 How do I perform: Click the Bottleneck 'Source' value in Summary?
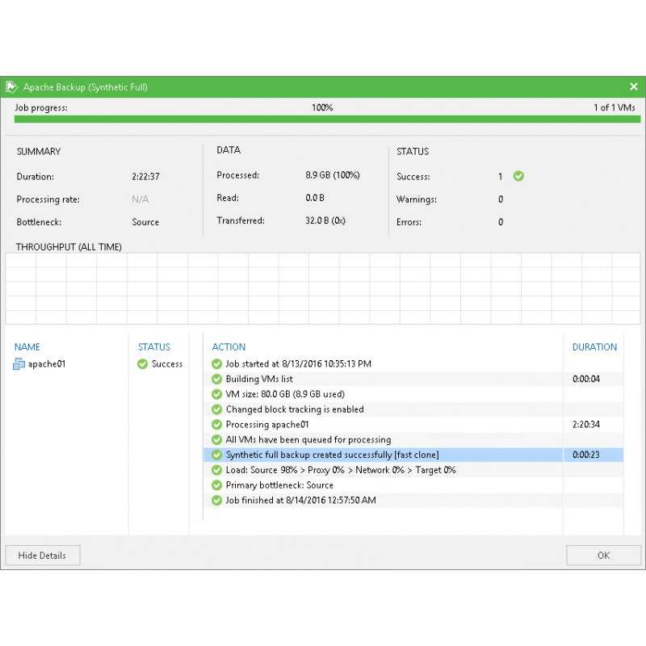(145, 222)
